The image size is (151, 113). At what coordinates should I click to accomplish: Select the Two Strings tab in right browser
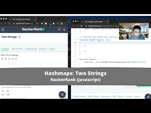pos(95,22)
